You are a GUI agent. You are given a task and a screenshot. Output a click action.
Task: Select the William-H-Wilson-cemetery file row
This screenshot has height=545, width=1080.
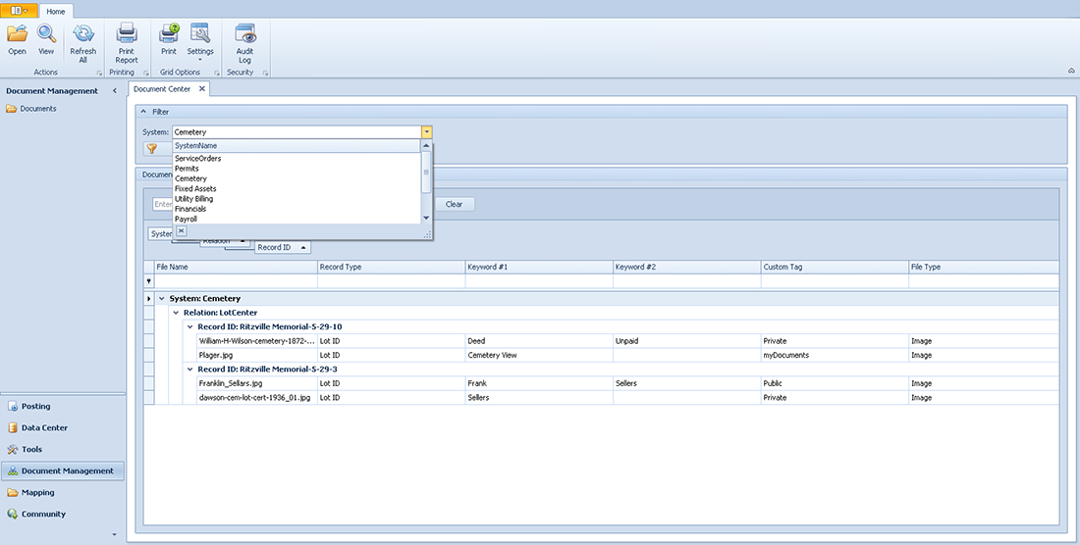(601, 341)
